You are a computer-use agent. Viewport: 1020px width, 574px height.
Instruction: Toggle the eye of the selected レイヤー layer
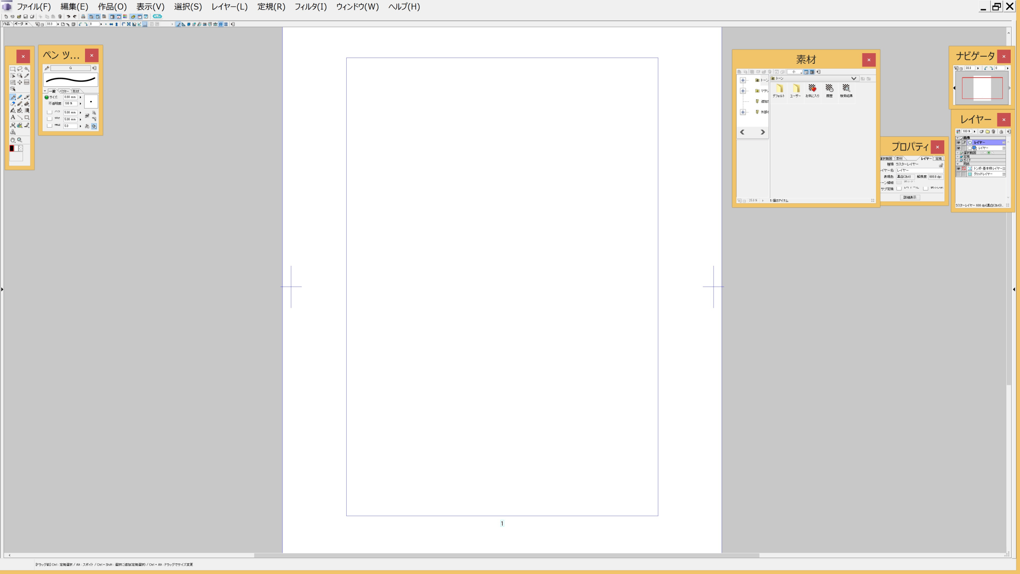click(958, 143)
